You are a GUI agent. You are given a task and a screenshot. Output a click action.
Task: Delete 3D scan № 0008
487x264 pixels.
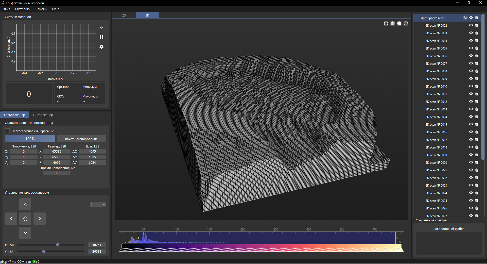(x=477, y=71)
